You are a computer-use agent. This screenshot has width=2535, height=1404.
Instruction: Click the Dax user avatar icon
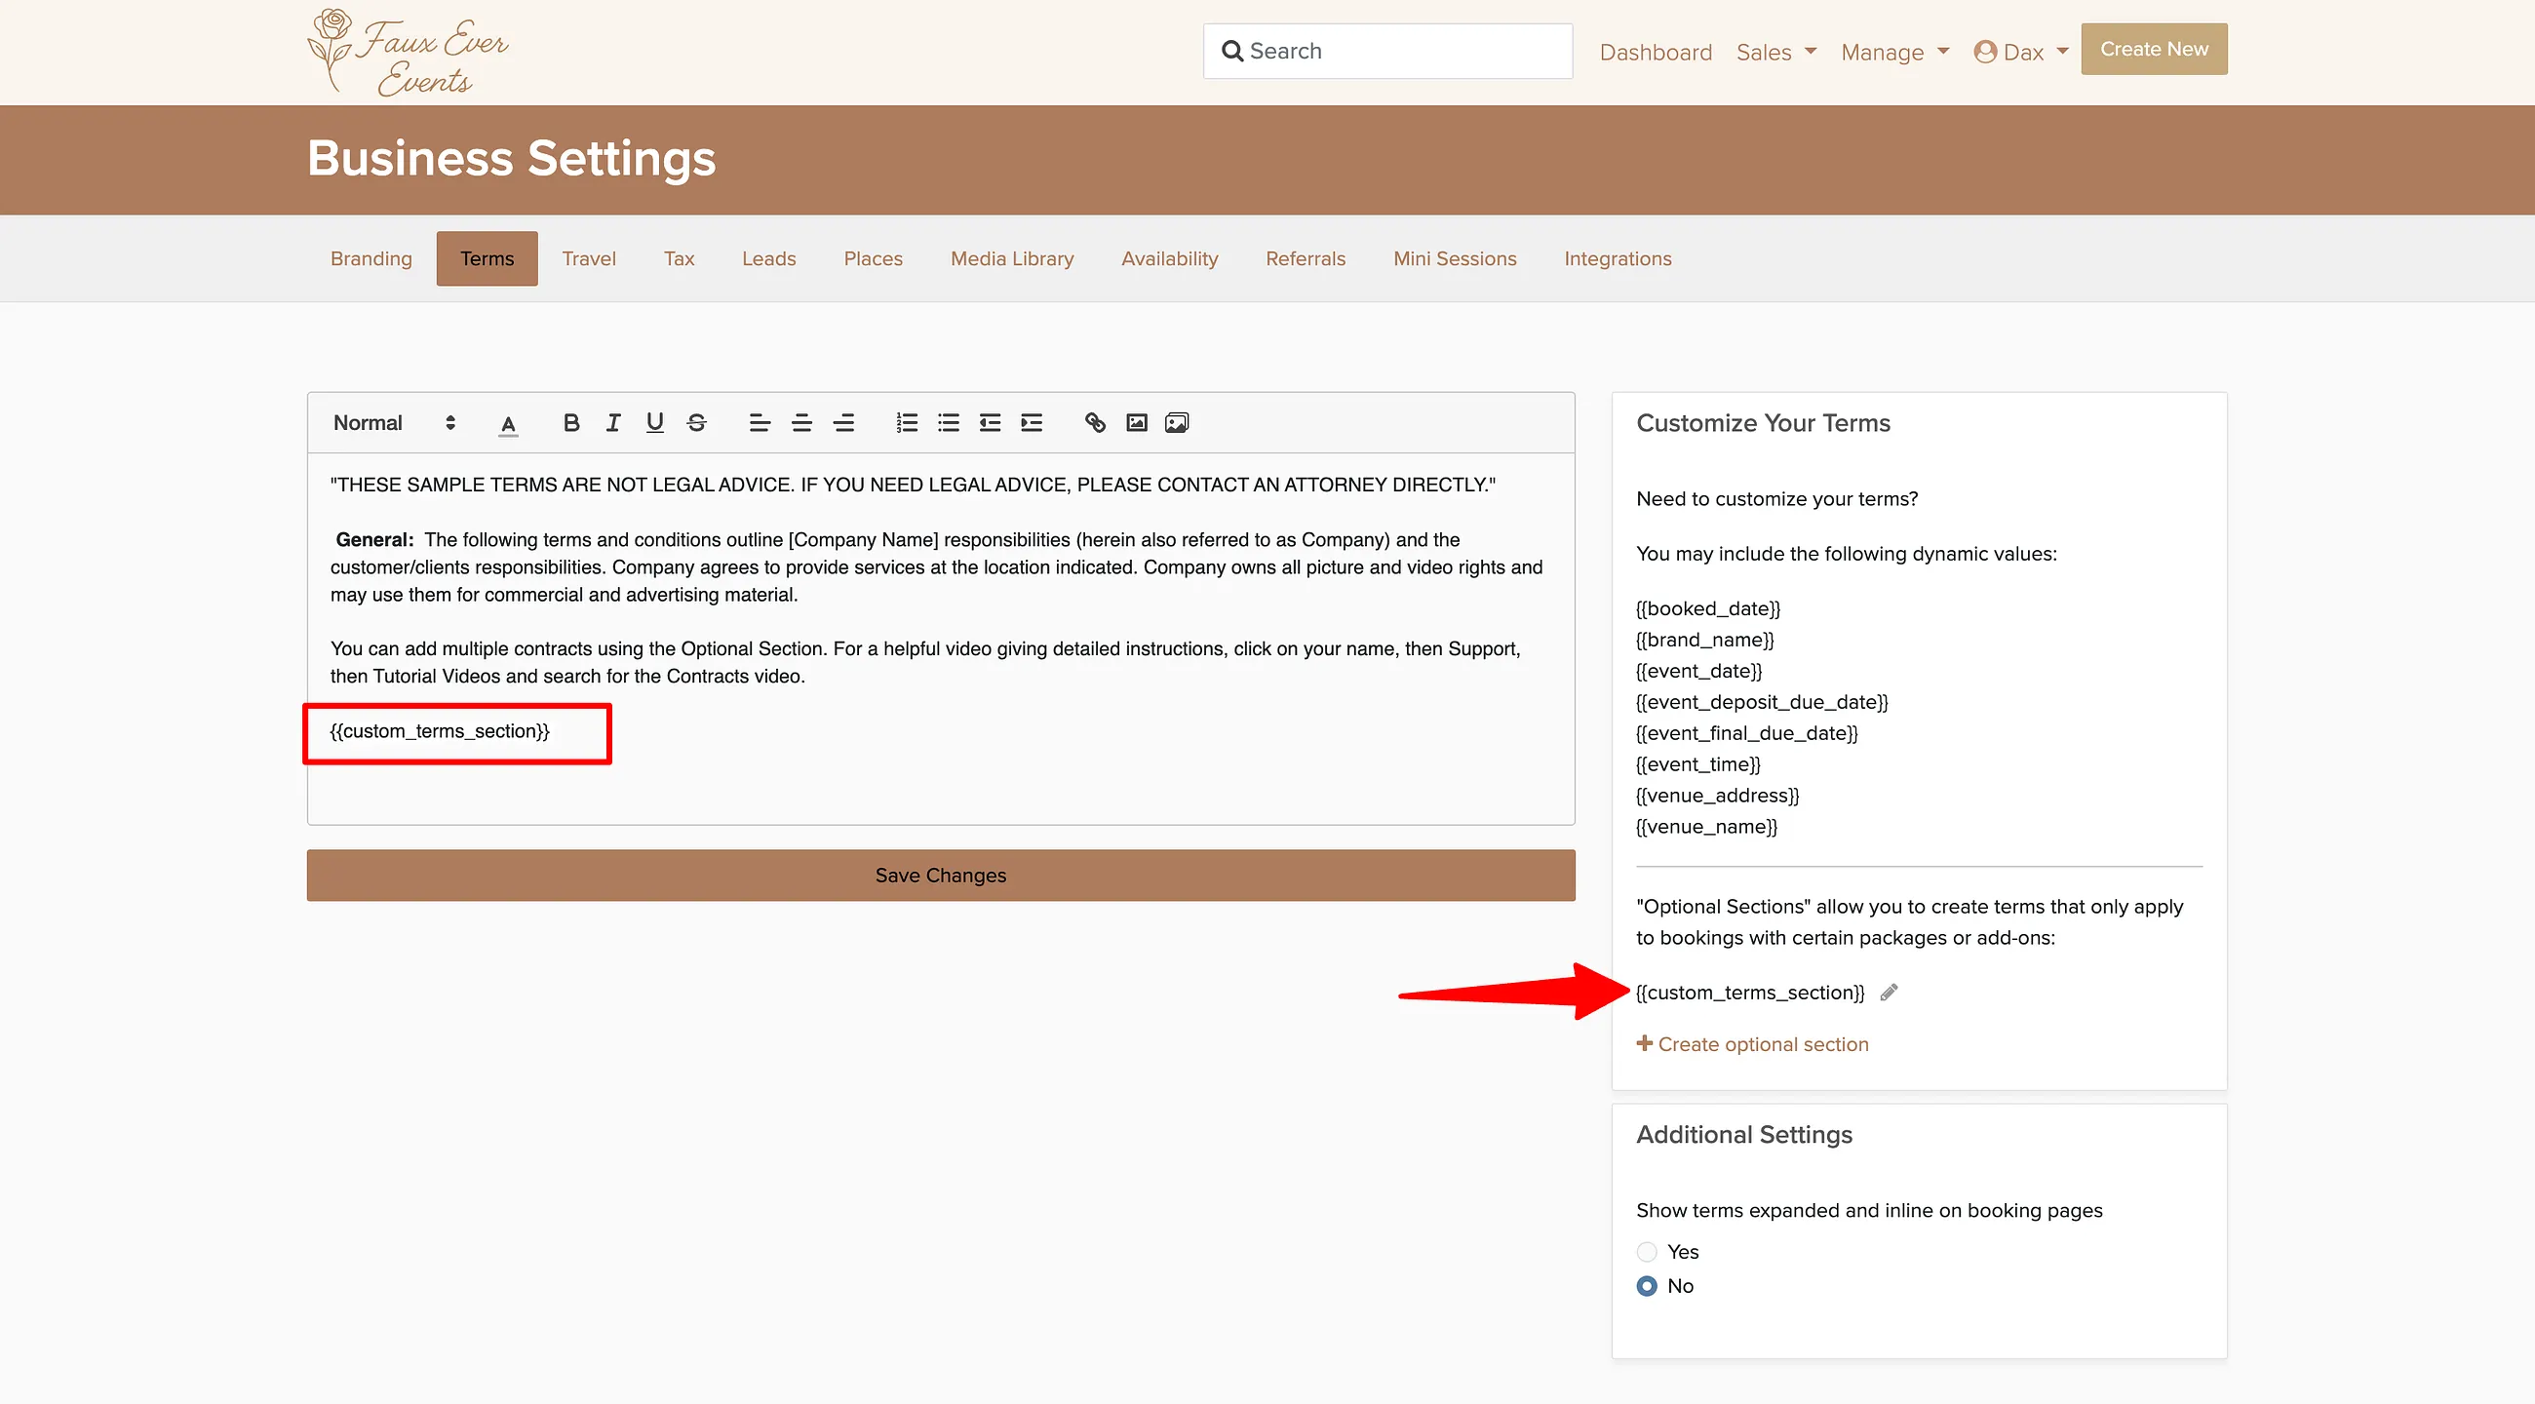[x=1985, y=51]
